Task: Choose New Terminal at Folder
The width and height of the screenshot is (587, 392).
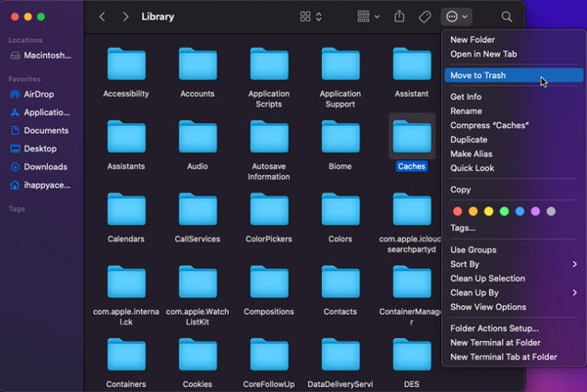Action: pos(514,342)
